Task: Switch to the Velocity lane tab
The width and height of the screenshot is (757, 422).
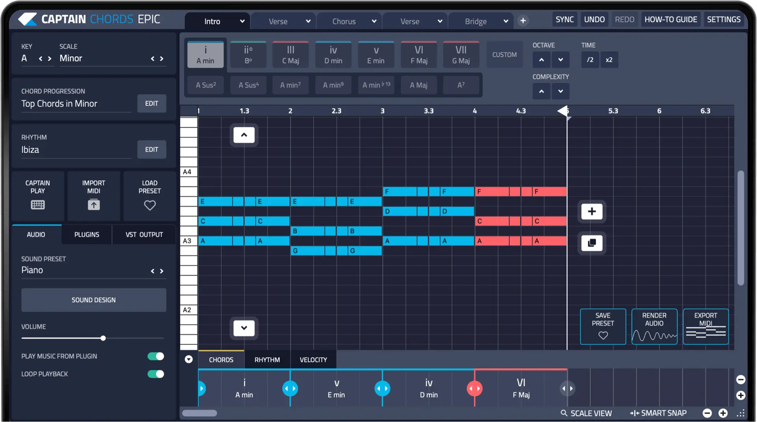Action: point(313,360)
